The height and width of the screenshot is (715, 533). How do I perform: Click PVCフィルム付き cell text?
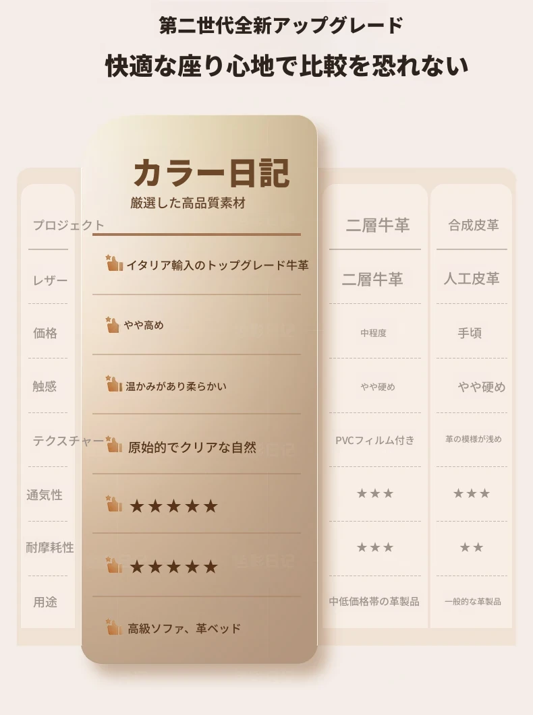point(375,441)
